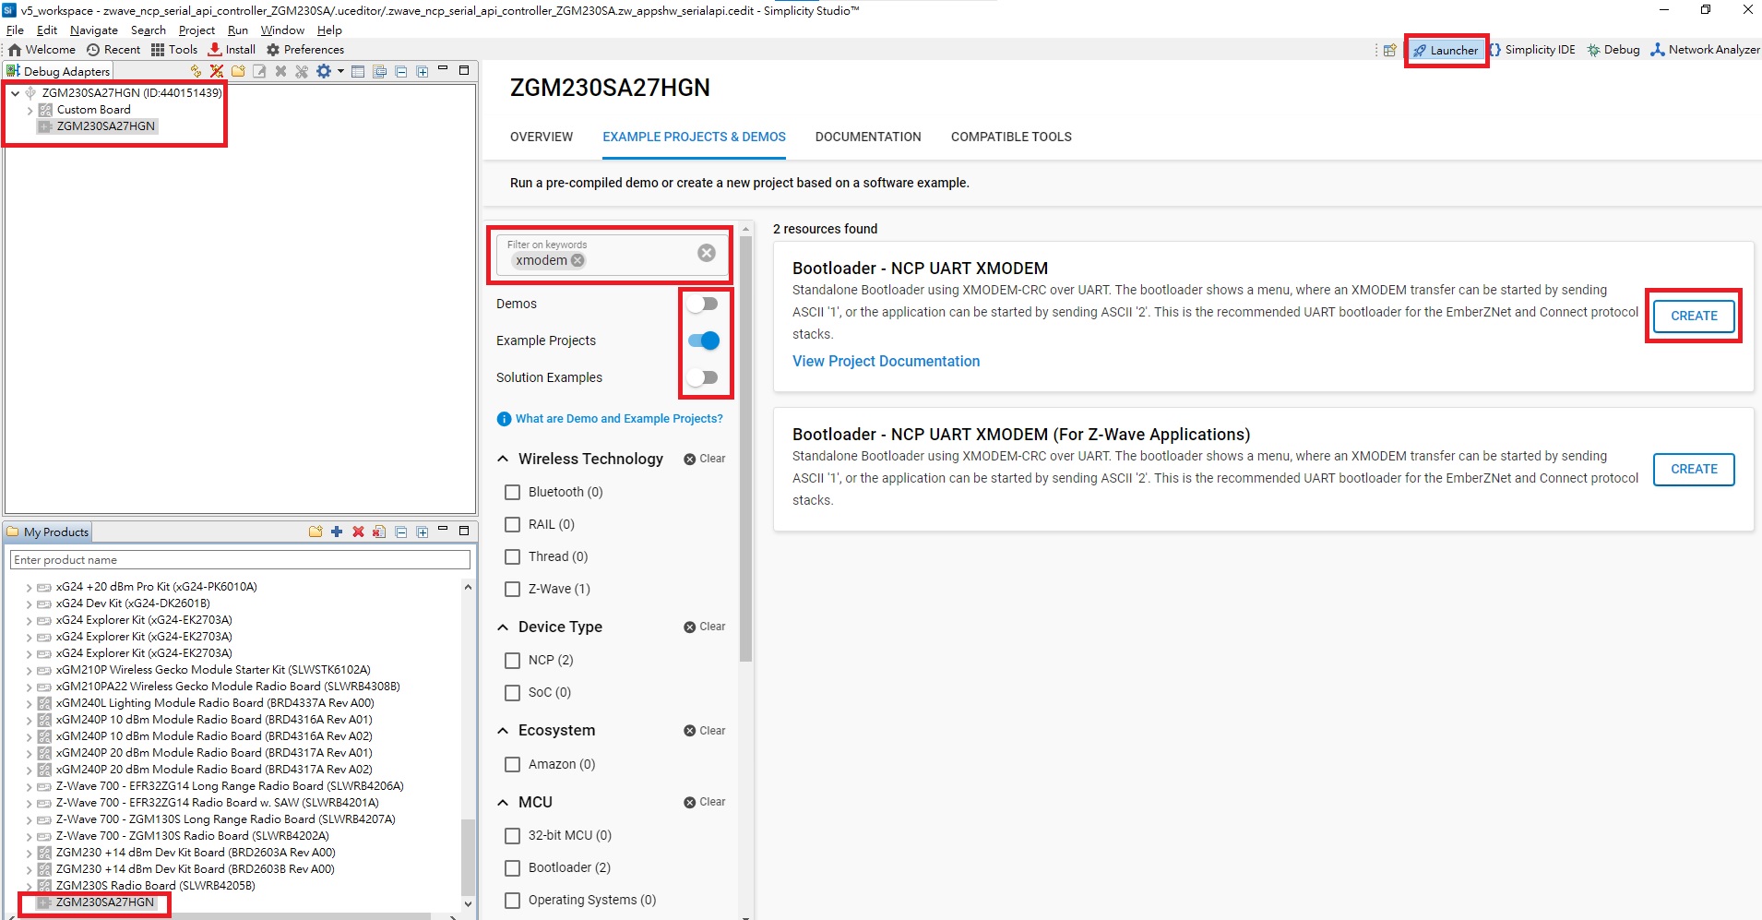The height and width of the screenshot is (920, 1762).
Task: Select ZGM230SA27HGN under Custom Board
Action: coord(98,126)
